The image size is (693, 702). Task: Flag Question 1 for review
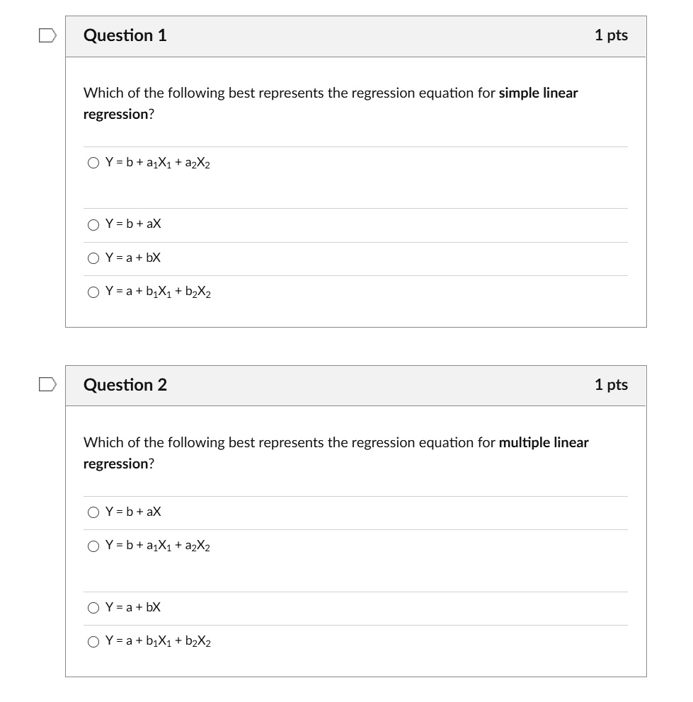click(x=46, y=35)
